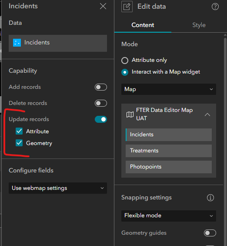227x246 pixels.
Task: Open the help question mark icon
Action: coord(215,7)
